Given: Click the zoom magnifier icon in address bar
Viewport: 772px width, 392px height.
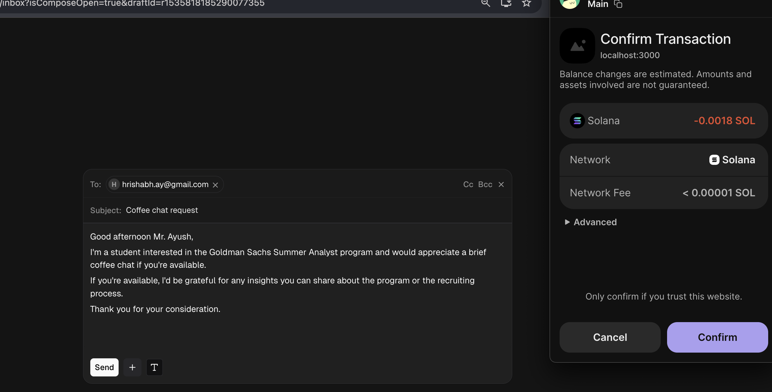Looking at the screenshot, I should click(x=486, y=3).
